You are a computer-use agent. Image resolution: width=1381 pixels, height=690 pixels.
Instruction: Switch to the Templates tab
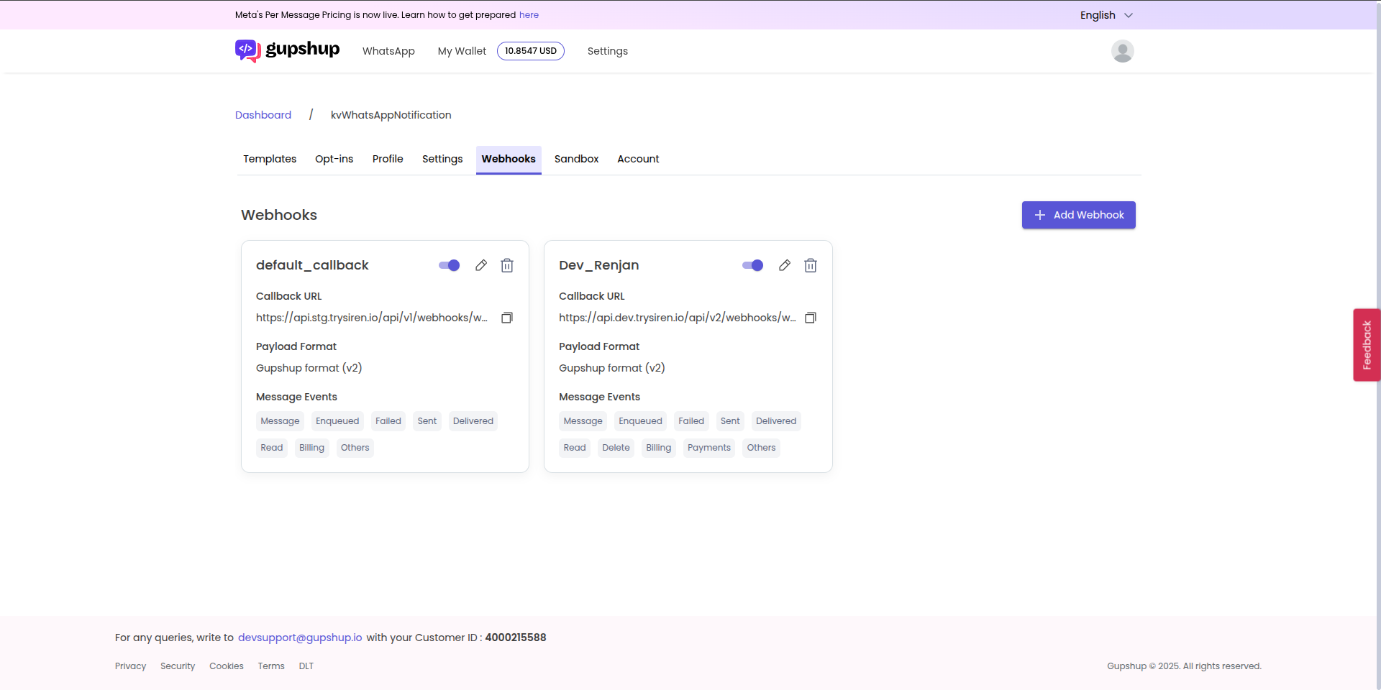tap(269, 159)
